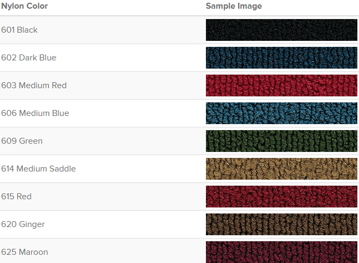Click the Sample Image column header
This screenshot has height=263, width=359.
[x=234, y=6]
